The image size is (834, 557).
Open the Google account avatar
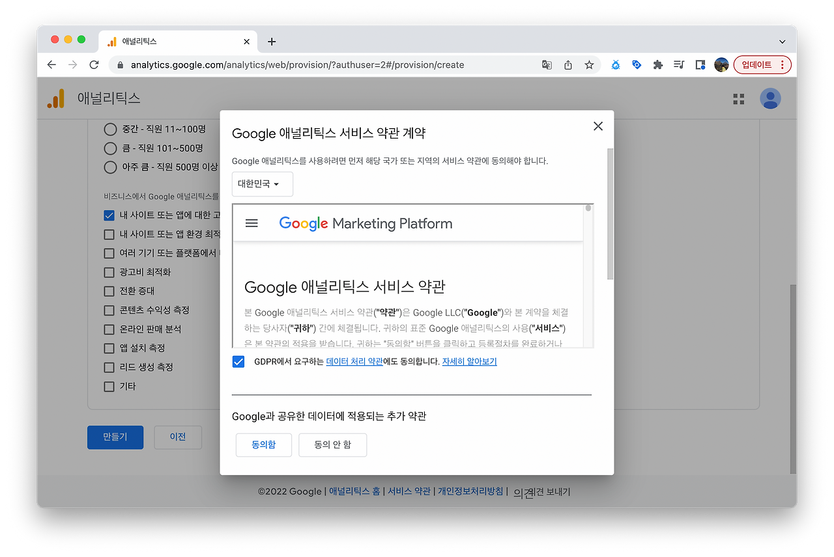point(770,98)
